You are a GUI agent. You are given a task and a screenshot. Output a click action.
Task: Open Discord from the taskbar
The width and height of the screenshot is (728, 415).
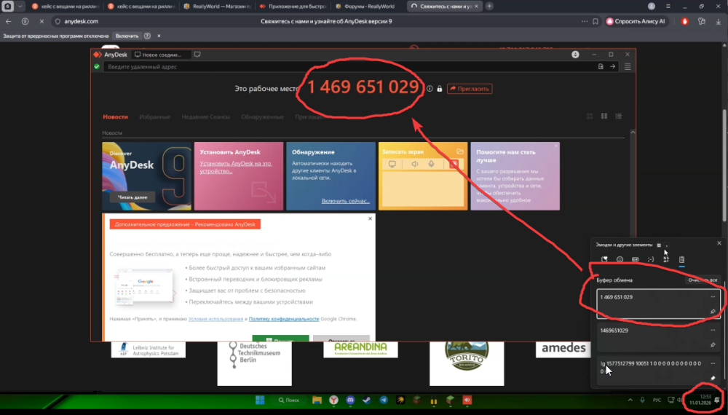point(350,400)
